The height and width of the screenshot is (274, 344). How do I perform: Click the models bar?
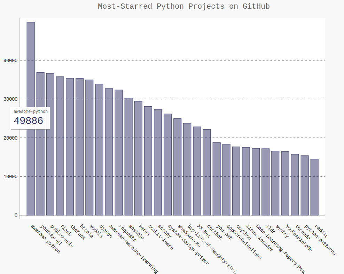[89, 148]
